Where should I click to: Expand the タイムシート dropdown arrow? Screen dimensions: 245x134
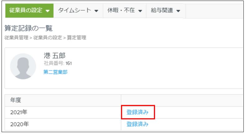click(x=96, y=11)
